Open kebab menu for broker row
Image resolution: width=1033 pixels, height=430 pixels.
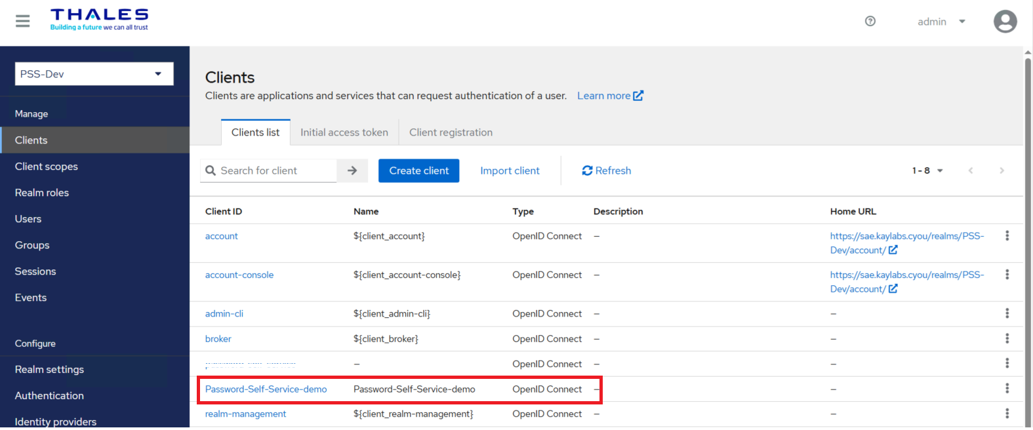tap(1007, 339)
